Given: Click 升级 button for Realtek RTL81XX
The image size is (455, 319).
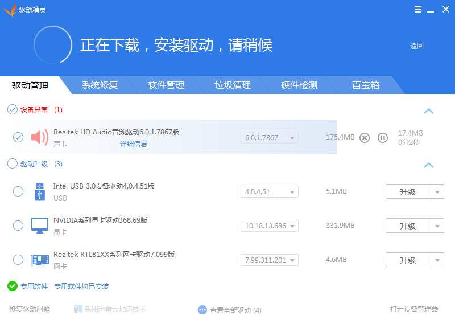Looking at the screenshot, I should tap(408, 260).
